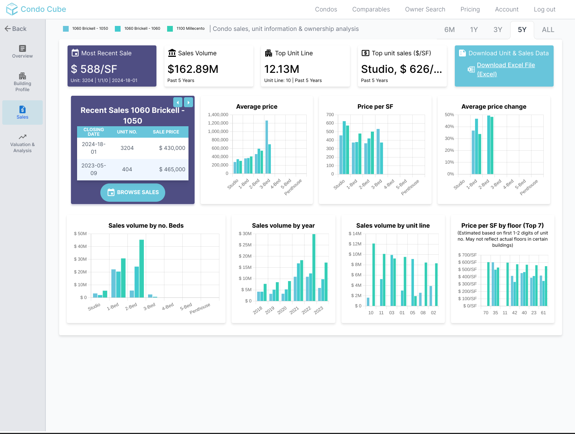The height and width of the screenshot is (434, 575).
Task: Open the Overview sidebar icon
Action: (23, 48)
